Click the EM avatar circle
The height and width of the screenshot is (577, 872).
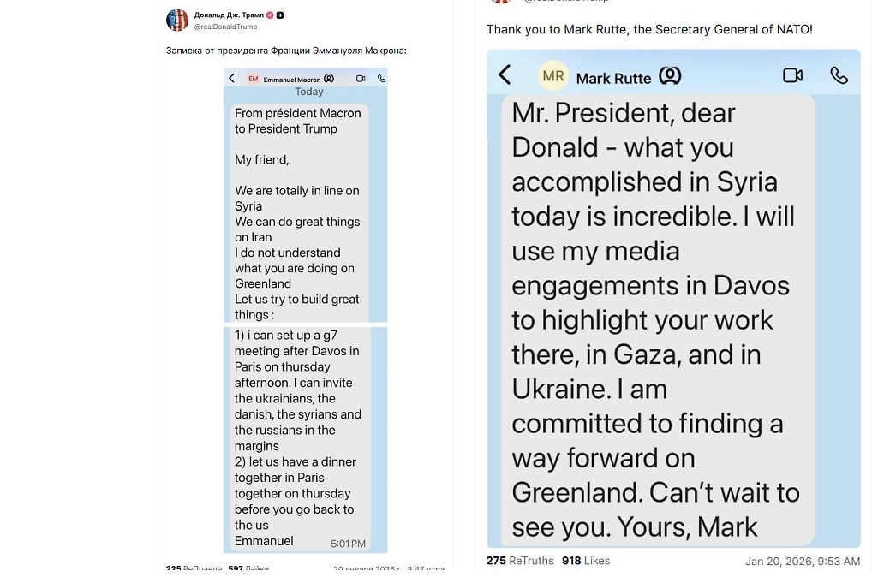click(253, 79)
